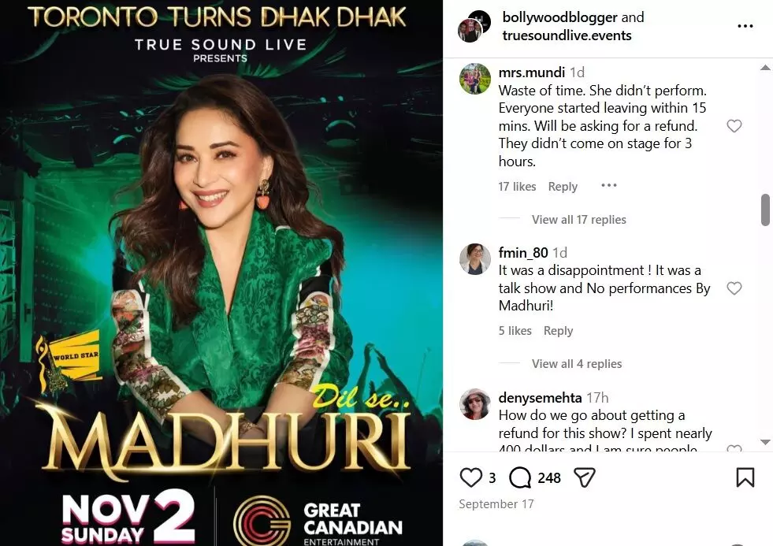View the 17 likes on mrs.mundi's comment
The width and height of the screenshot is (773, 546).
tap(517, 186)
